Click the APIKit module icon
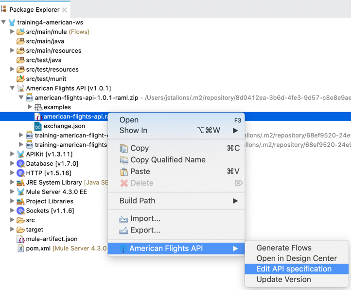 [x=20, y=154]
